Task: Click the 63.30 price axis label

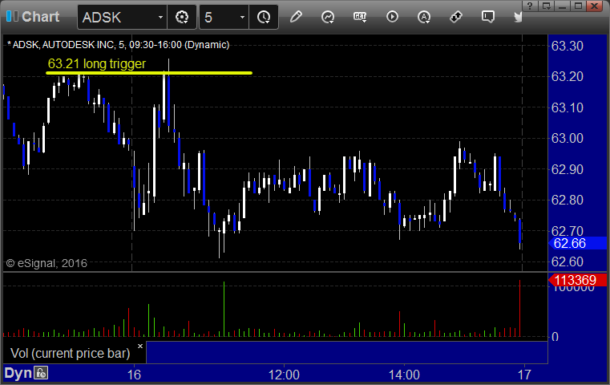Action: coord(568,46)
